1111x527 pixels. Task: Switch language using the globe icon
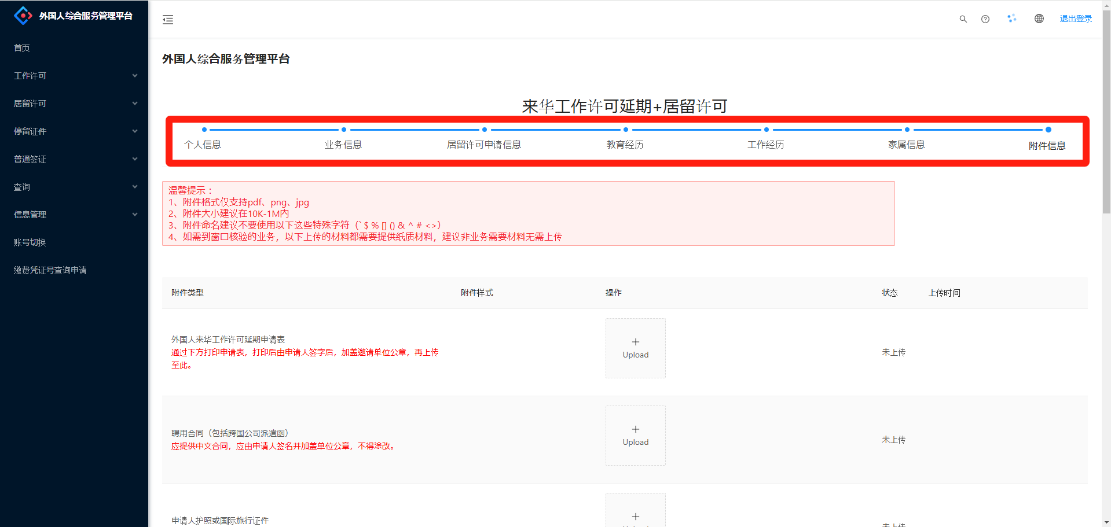(1039, 19)
